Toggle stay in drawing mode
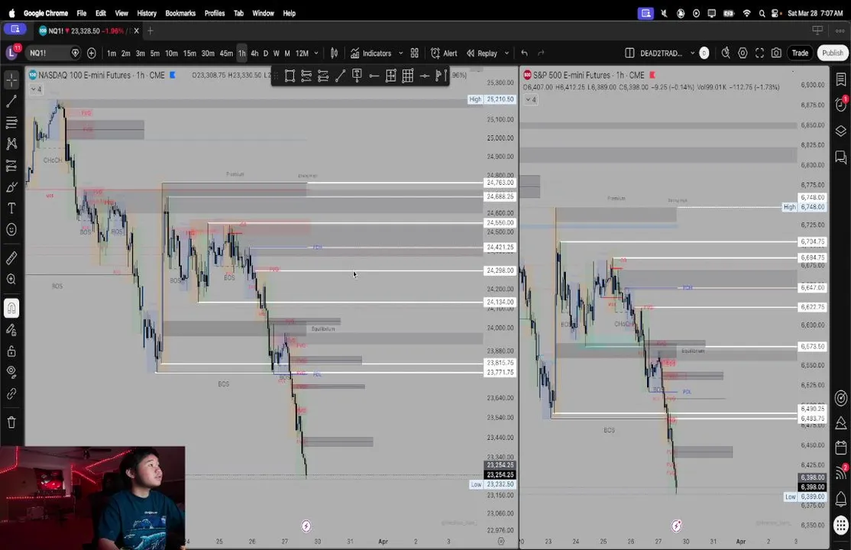Screen dimensions: 851x550 coord(11,329)
